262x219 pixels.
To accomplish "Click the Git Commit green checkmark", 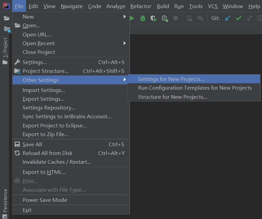I will pyautogui.click(x=238, y=18).
